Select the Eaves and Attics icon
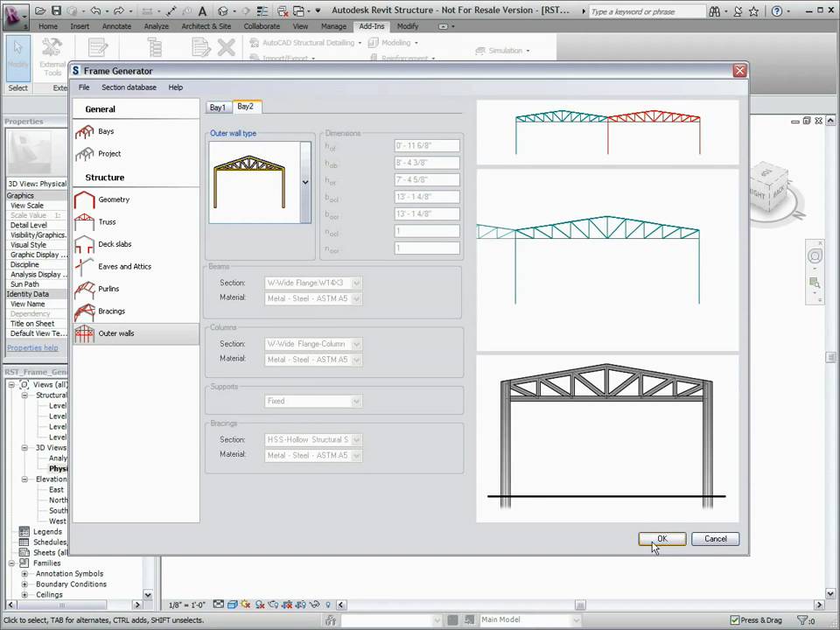Image resolution: width=840 pixels, height=630 pixels. click(x=84, y=267)
